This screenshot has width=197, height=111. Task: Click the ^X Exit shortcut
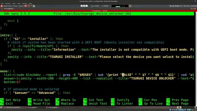click(6, 104)
